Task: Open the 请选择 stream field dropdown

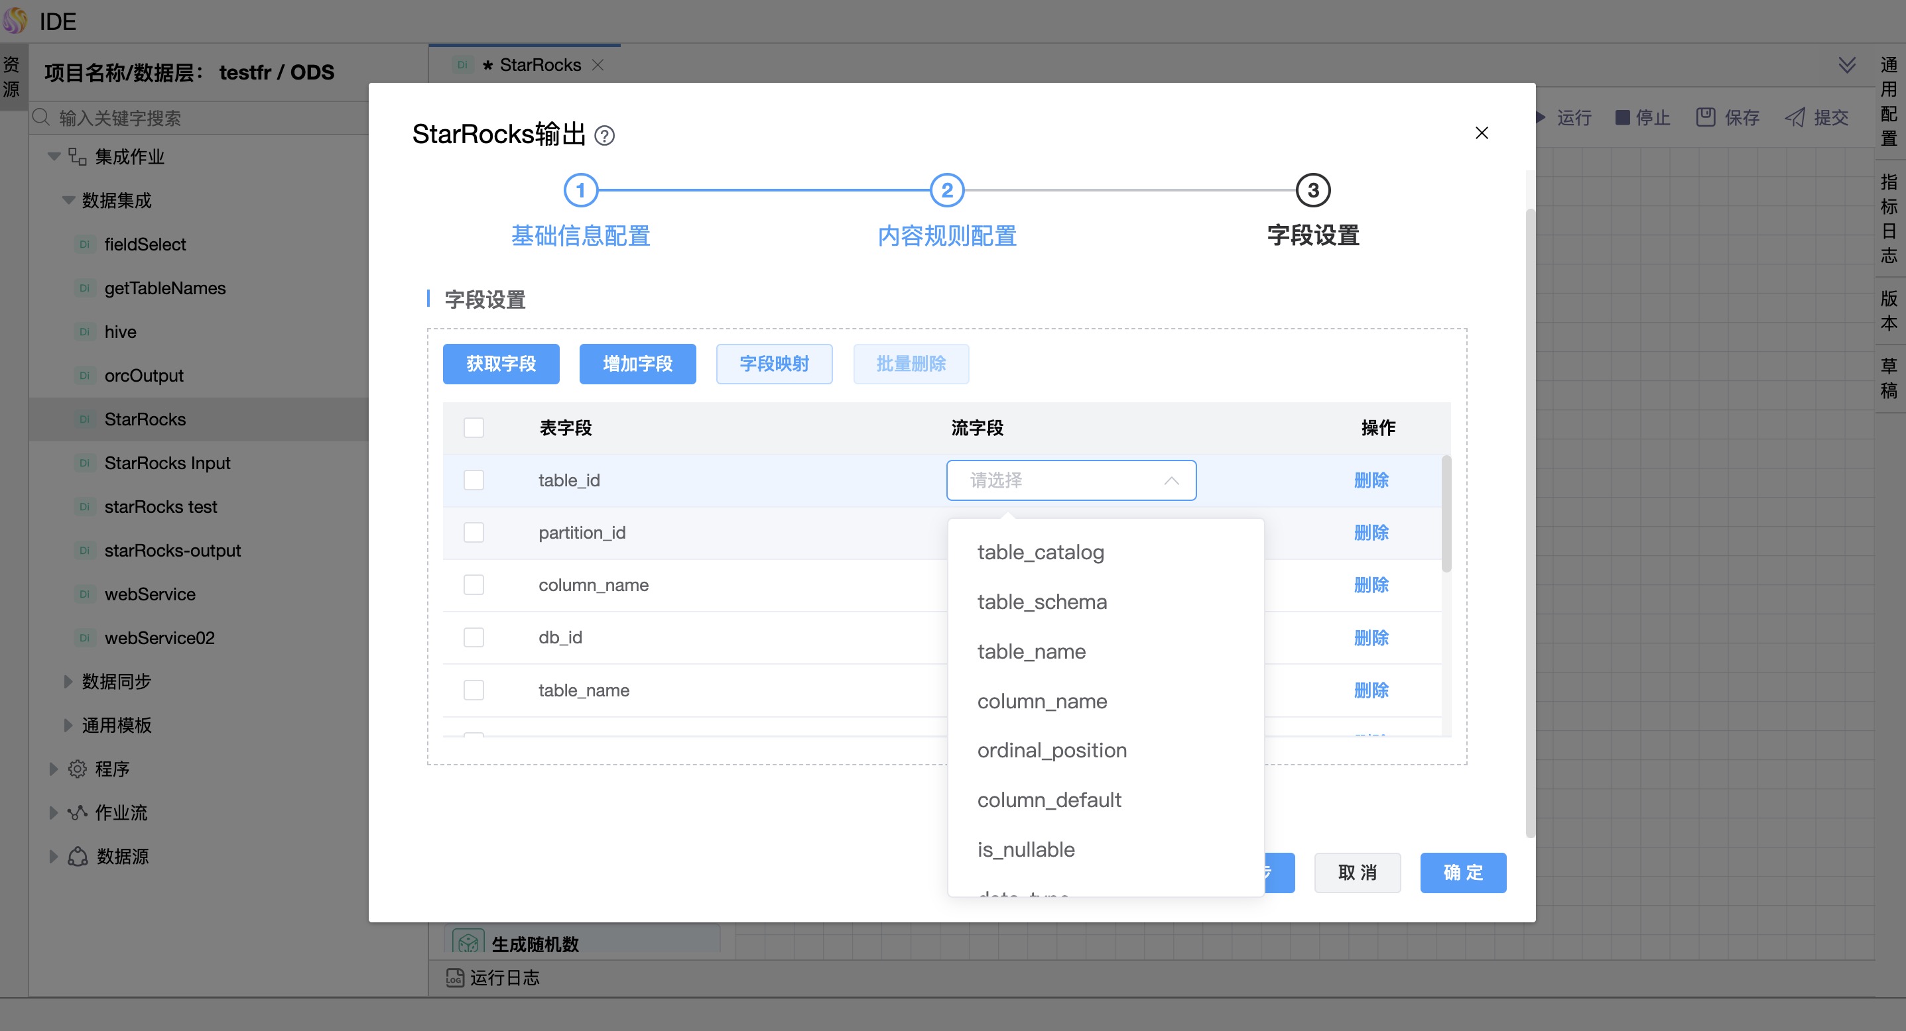Action: [x=1070, y=480]
